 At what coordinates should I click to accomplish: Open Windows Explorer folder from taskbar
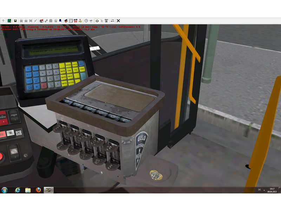coord(28,190)
